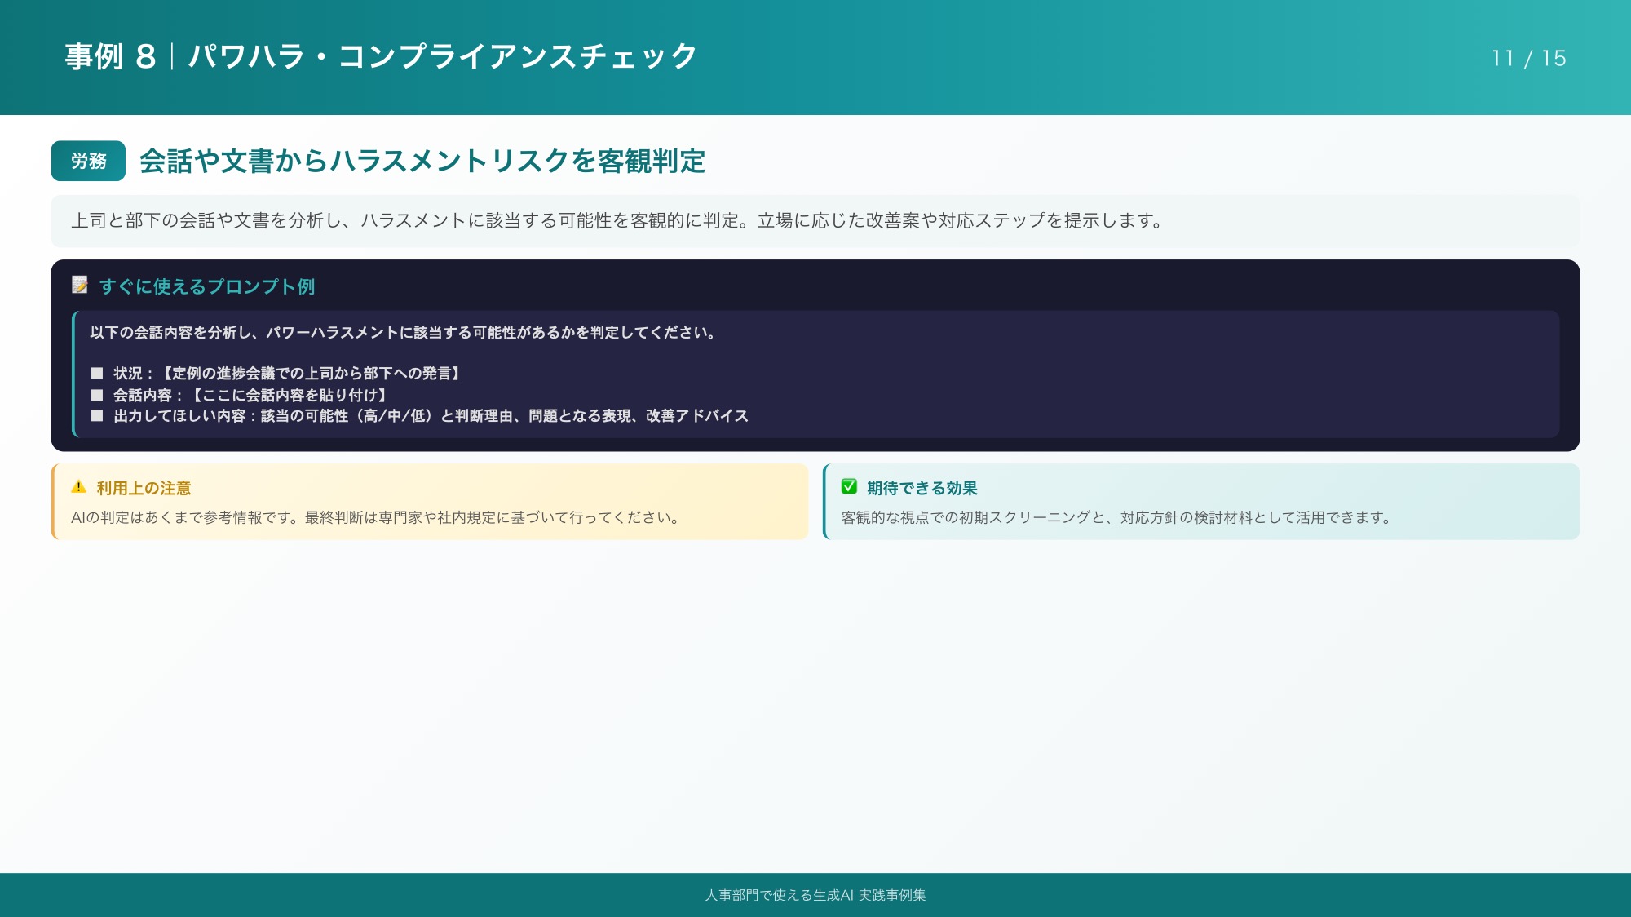Click the 期待できる効果 heading
Viewport: 1631px width, 917px height.
pyautogui.click(x=922, y=488)
